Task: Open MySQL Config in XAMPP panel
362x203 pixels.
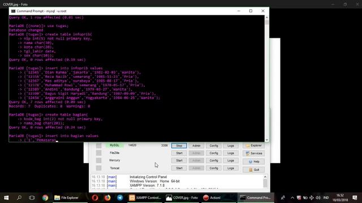Action: 214,145
